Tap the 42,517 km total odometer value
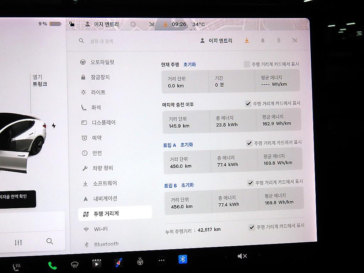Image resolution: width=364 pixels, height=273 pixels. coord(209,230)
